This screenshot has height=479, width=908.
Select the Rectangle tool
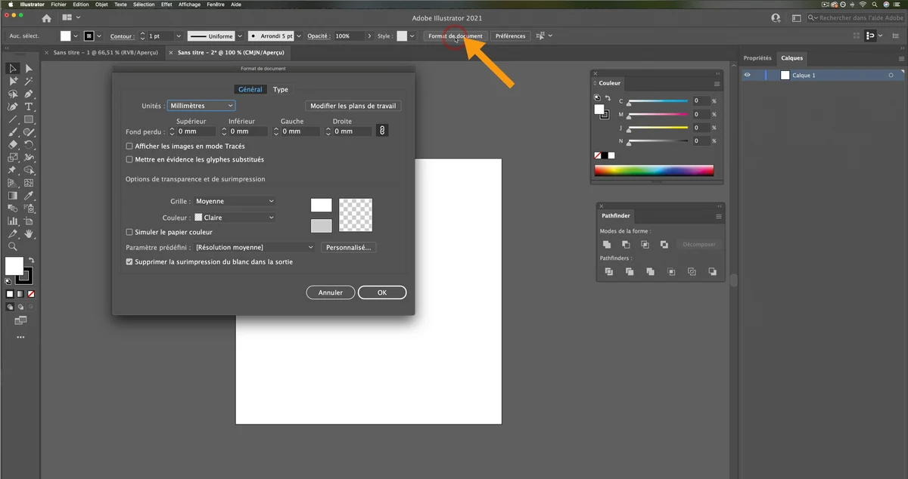pos(29,119)
